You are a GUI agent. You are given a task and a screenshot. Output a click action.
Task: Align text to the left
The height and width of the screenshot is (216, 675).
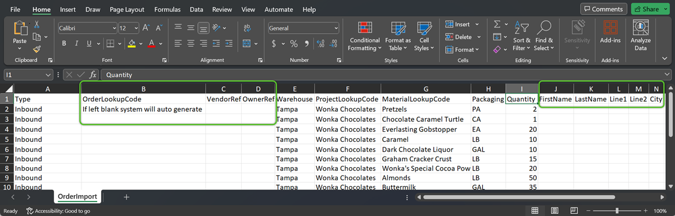tap(178, 43)
